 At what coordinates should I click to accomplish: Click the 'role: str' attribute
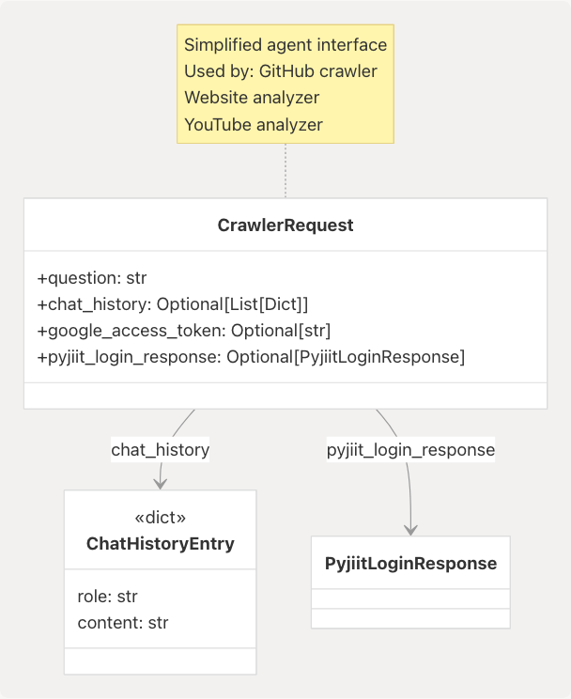click(108, 597)
